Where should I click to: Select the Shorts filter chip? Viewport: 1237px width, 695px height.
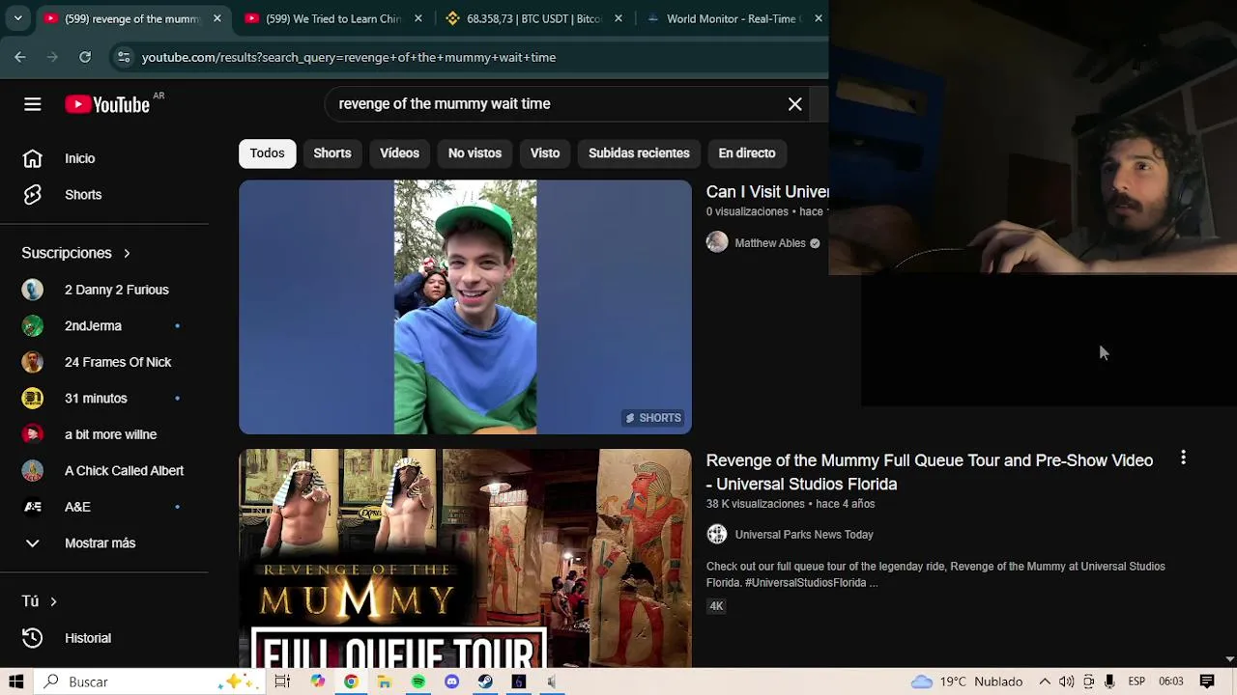point(332,153)
